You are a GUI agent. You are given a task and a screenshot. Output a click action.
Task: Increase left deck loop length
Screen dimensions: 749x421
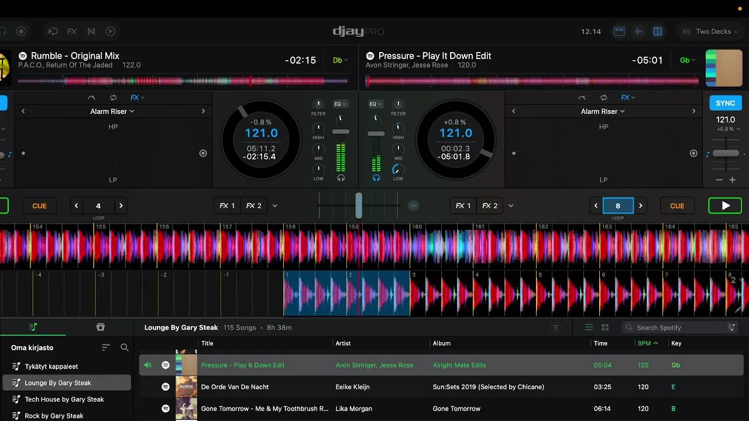121,206
